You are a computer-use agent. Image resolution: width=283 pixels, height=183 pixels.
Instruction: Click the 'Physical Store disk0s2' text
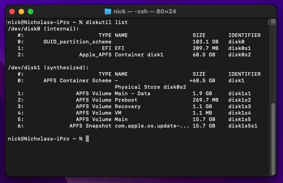151,87
